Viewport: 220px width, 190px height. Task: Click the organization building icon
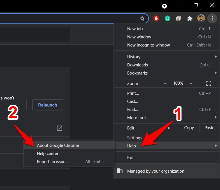point(120,171)
